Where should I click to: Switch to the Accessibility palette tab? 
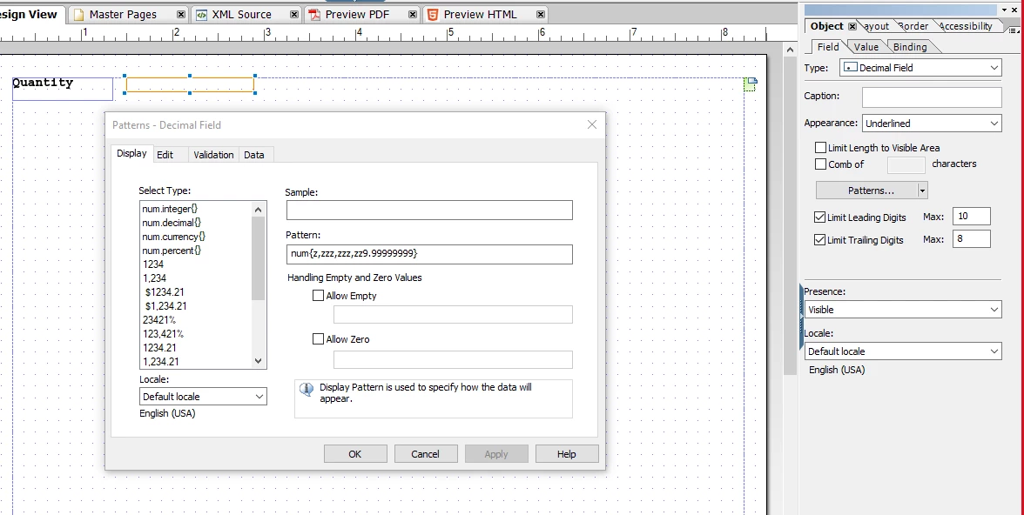[966, 26]
